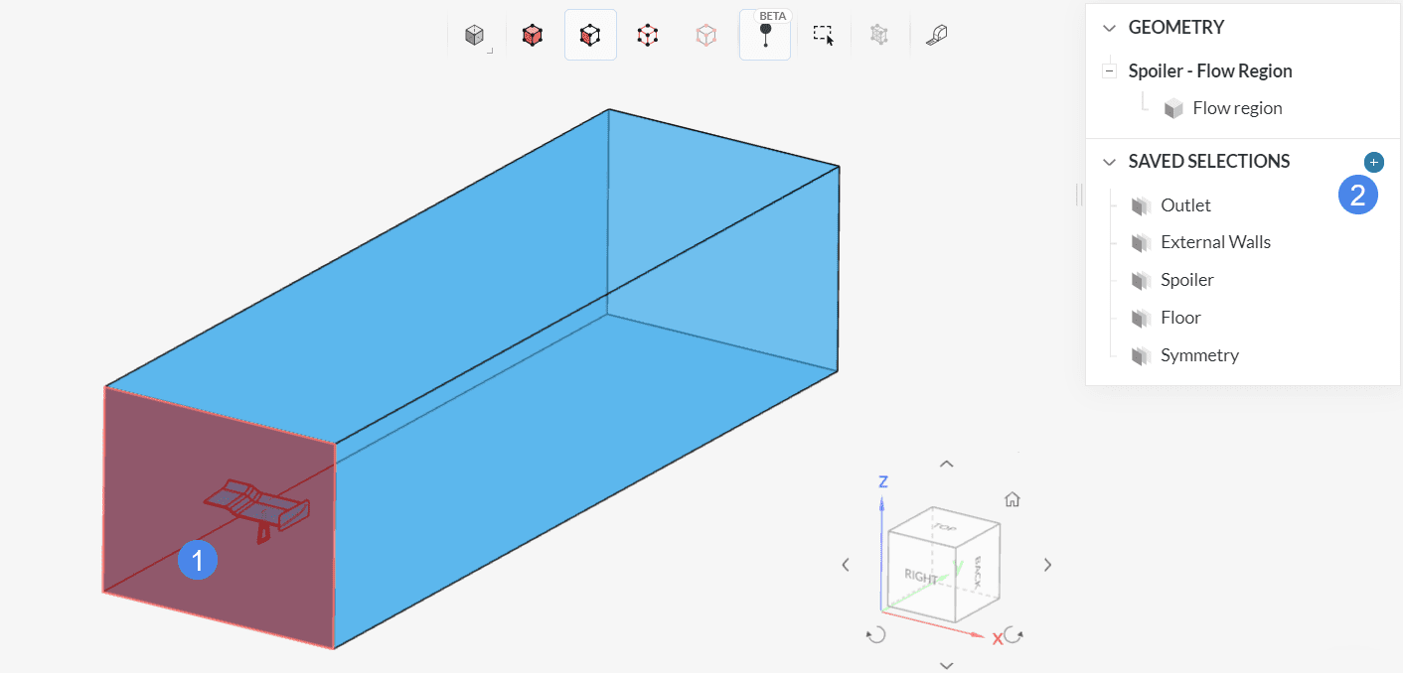
Task: Select the Outlet saved selection
Action: (1185, 205)
